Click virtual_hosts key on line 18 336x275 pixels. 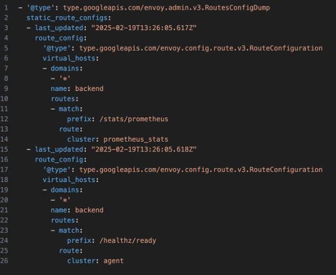[69, 179]
